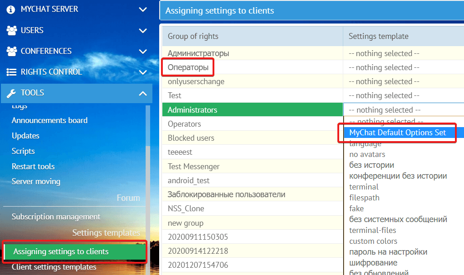
Task: Select MyChat Default Options Set option
Action: tap(398, 133)
